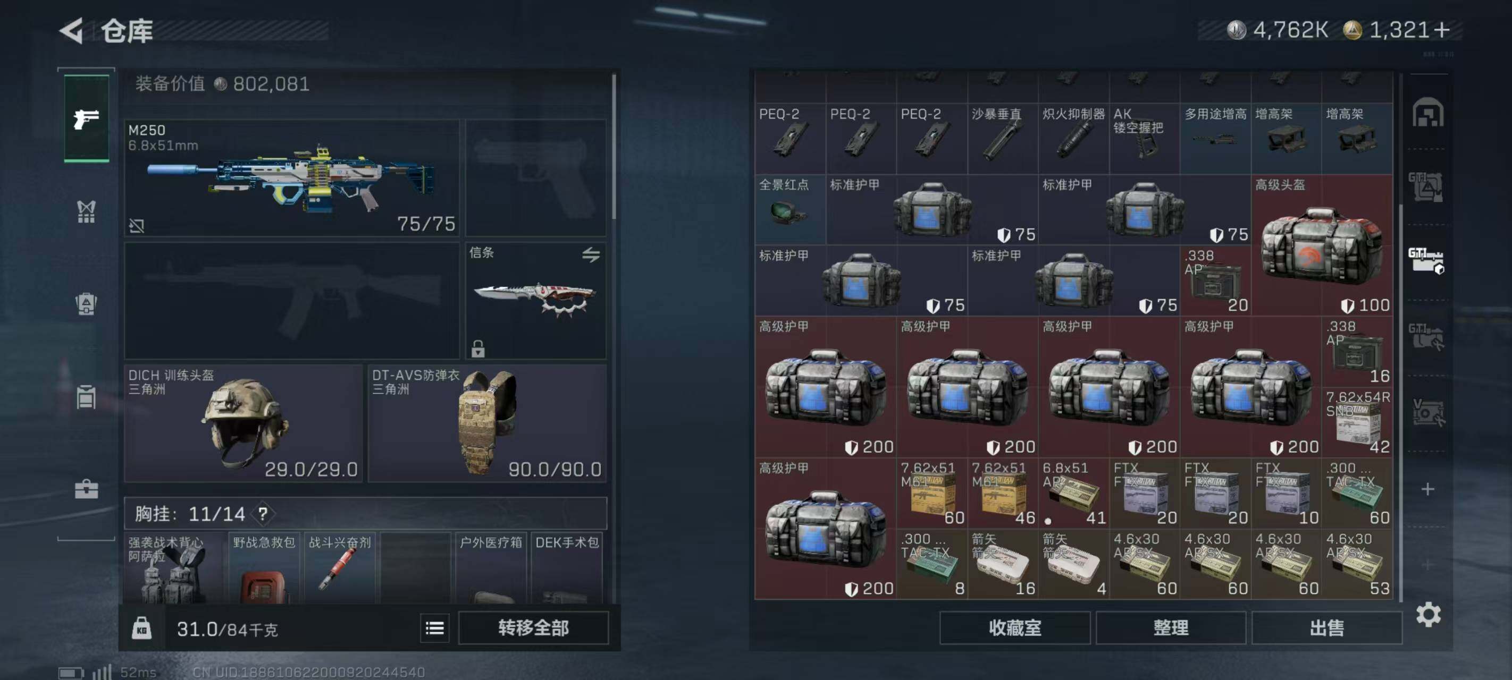Screen dimensions: 1512x680
Task: Open the briefcase safe-box sidebar icon
Action: (86, 489)
